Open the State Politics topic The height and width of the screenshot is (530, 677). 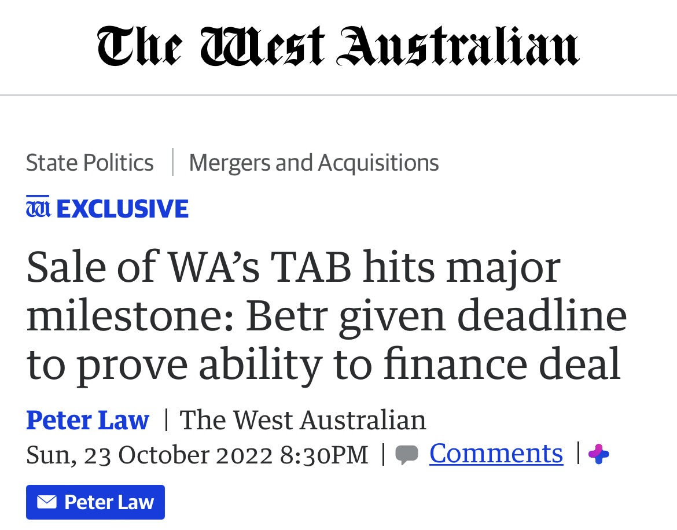pos(90,163)
